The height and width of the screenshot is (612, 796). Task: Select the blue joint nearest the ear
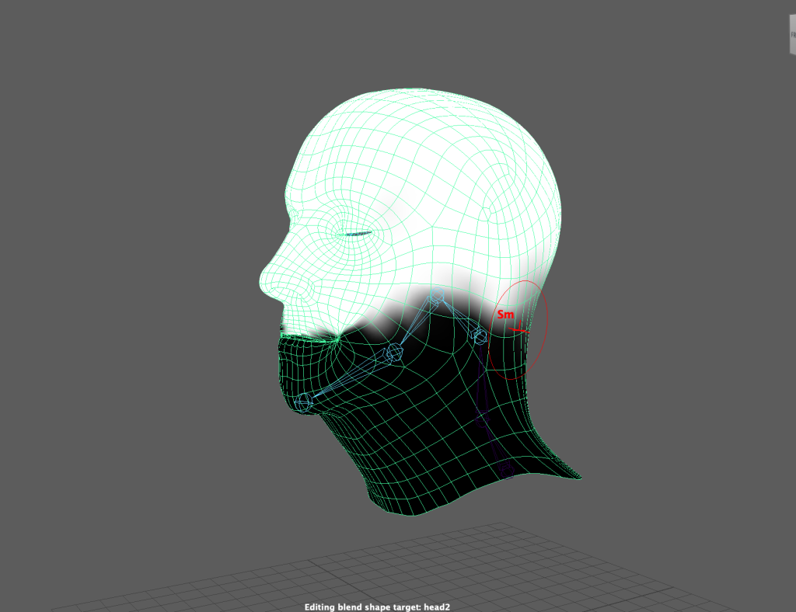[x=479, y=336]
